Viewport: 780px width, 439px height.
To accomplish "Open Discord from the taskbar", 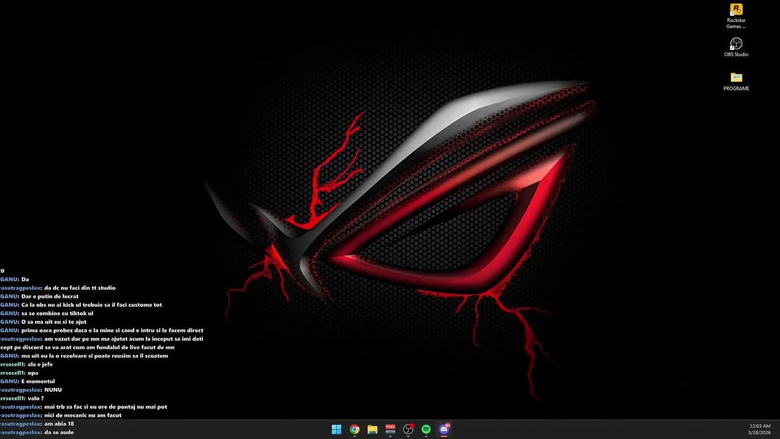I will click(x=444, y=429).
